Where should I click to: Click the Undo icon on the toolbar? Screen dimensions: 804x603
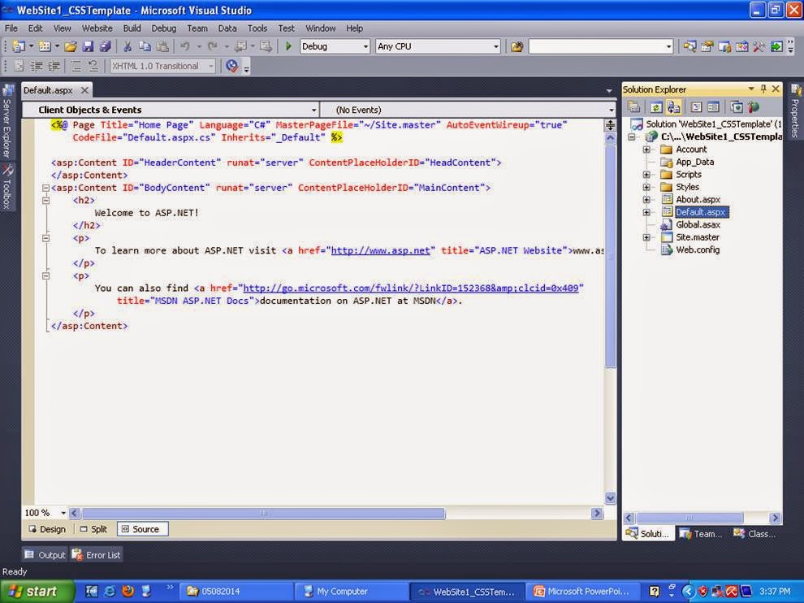point(185,46)
